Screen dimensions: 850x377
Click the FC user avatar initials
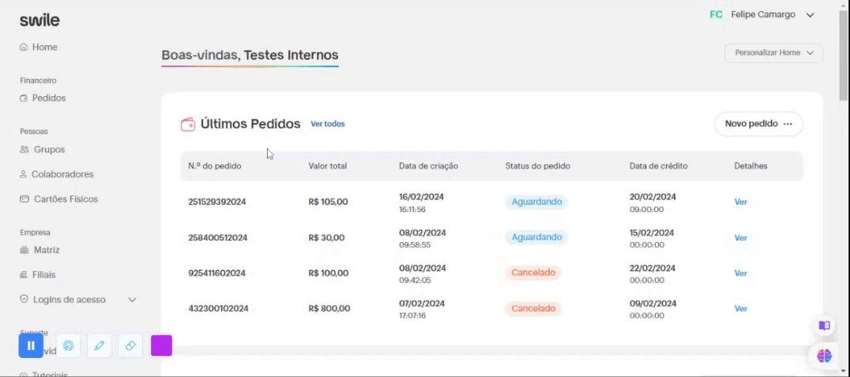tap(716, 15)
